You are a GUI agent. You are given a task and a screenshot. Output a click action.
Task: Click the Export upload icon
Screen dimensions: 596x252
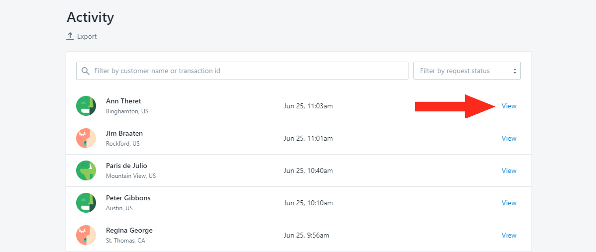pos(70,36)
